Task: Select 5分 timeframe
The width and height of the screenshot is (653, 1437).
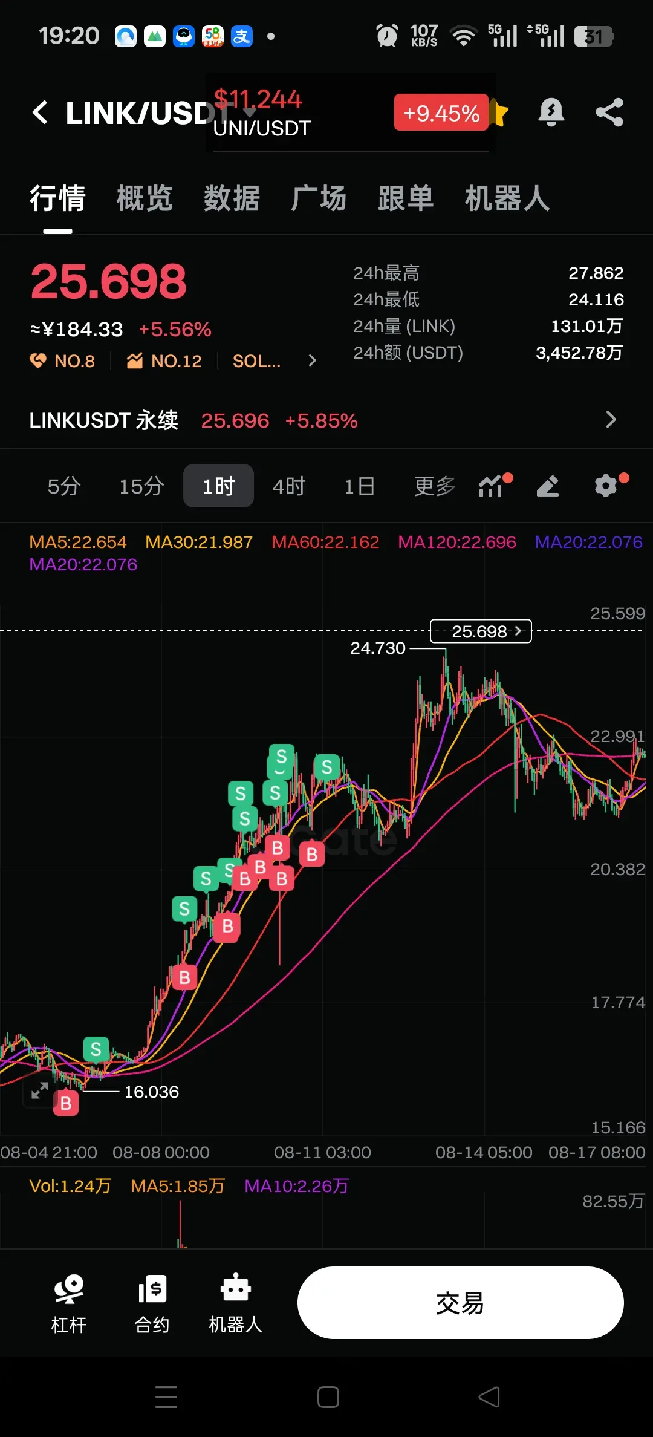Action: [x=64, y=486]
